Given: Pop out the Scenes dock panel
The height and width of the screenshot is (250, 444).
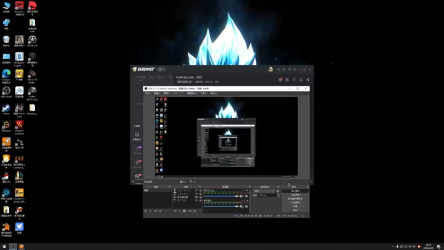Looking at the screenshot, I should click(170, 187).
